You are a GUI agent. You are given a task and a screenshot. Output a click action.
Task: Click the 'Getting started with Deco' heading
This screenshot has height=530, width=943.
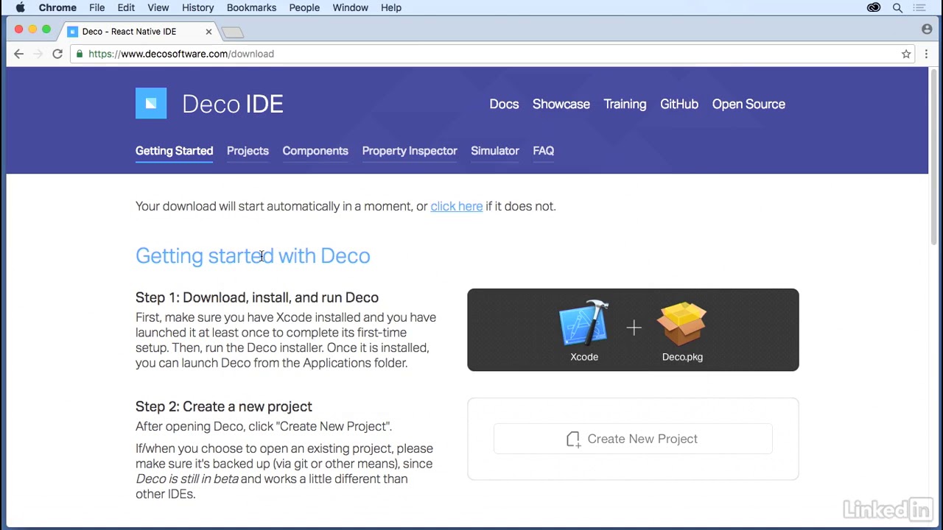(x=253, y=256)
